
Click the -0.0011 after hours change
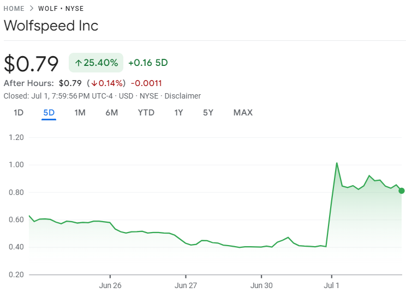coord(147,83)
